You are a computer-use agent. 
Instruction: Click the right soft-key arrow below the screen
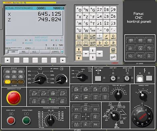63,60
